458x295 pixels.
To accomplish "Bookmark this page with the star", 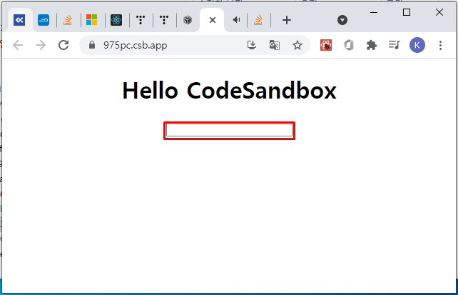I will coord(297,45).
